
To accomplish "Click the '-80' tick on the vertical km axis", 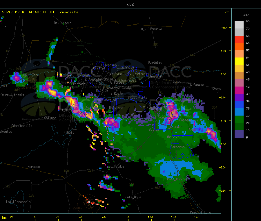I will 224,28.
